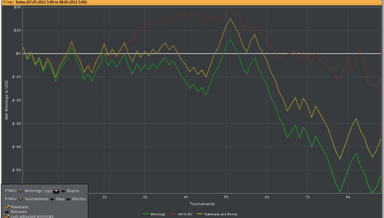Click the All-In EV legend label

coord(185,214)
